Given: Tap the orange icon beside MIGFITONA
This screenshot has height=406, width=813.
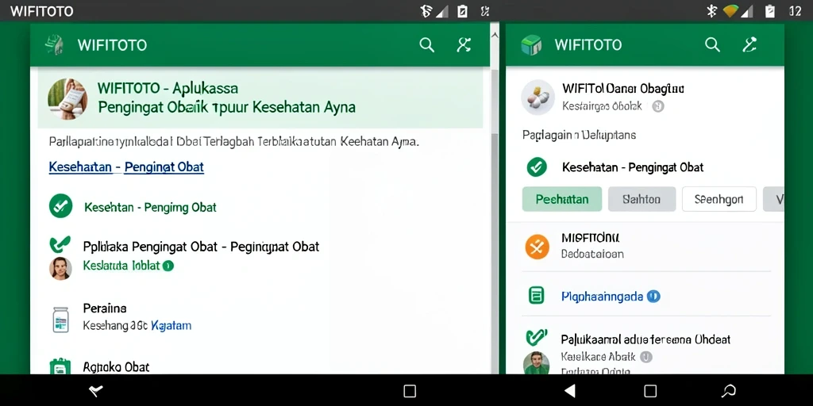Looking at the screenshot, I should pos(538,247).
